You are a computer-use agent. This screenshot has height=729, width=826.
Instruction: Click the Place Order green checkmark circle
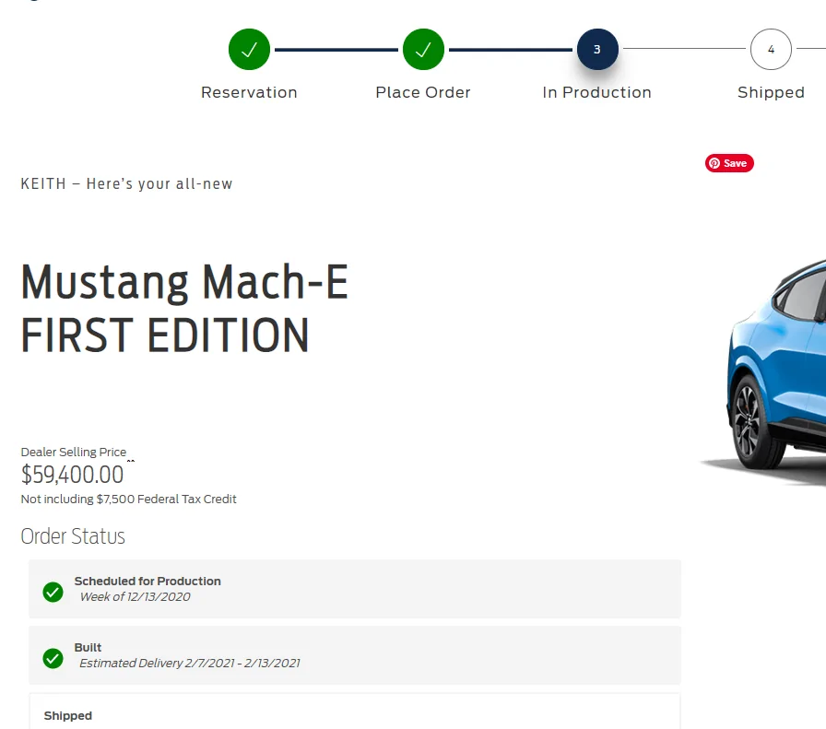click(423, 50)
